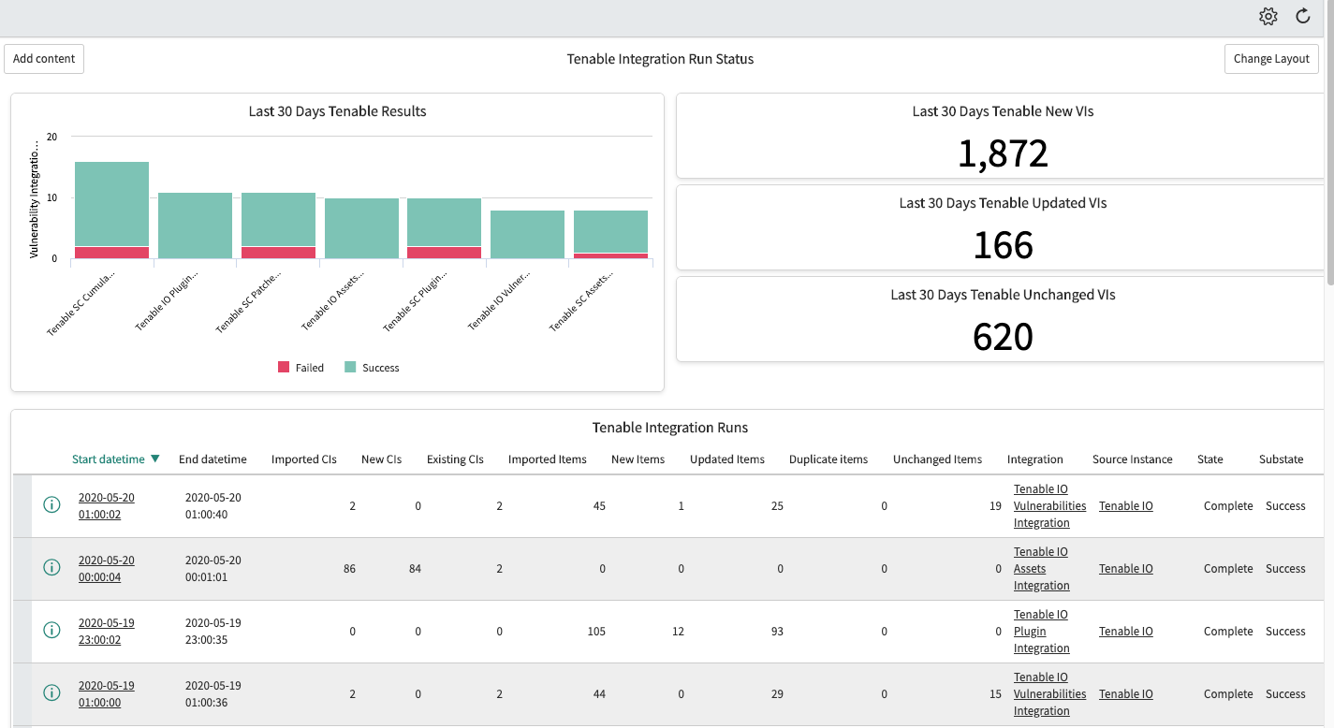Open Tenable IO source instance in first row

coord(1126,505)
